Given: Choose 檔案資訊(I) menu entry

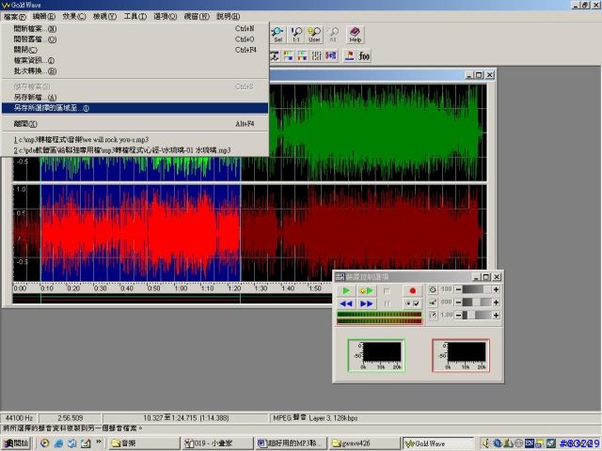Looking at the screenshot, I should (x=135, y=60).
